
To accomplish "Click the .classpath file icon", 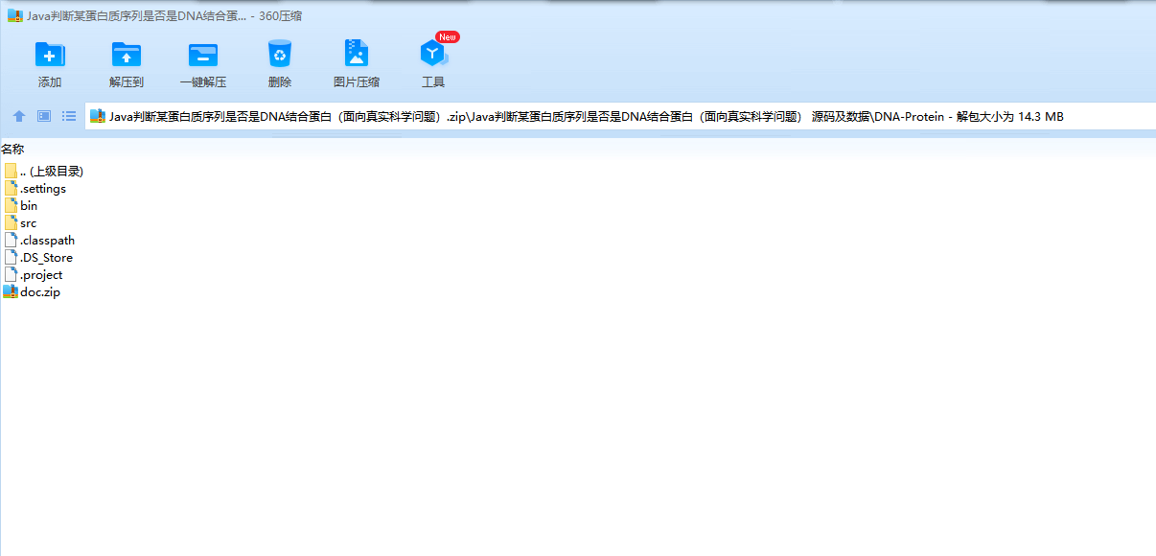I will (x=11, y=240).
